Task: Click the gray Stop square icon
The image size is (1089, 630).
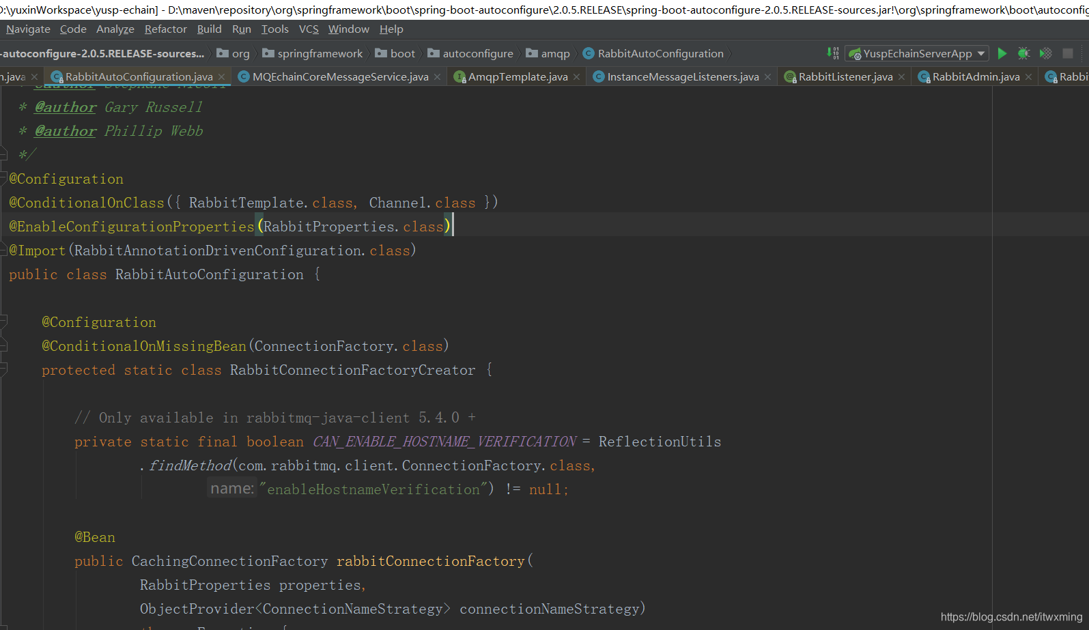Action: tap(1068, 53)
